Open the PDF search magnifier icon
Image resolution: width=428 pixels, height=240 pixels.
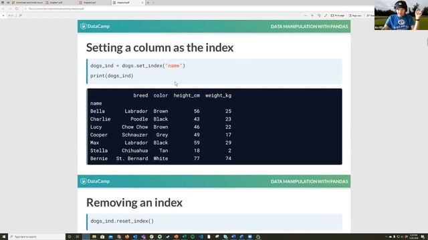[x=20, y=15]
